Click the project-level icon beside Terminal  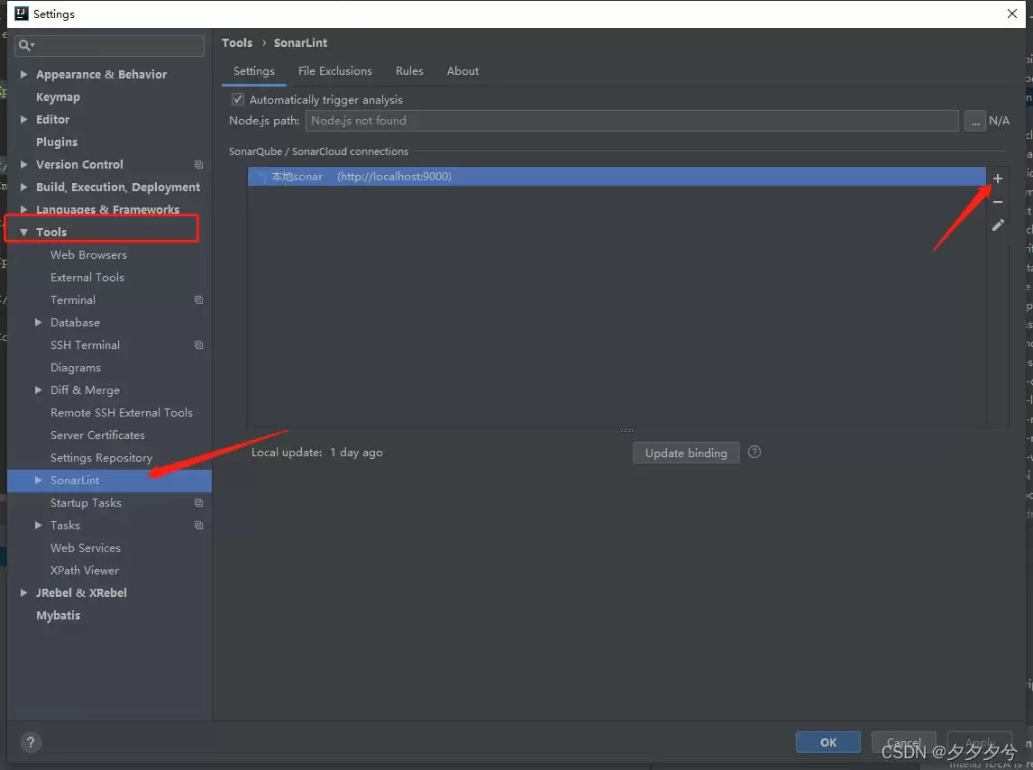point(198,300)
